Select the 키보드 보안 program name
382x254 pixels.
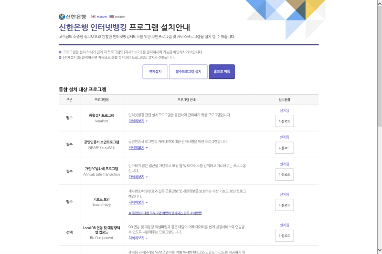coord(101,199)
